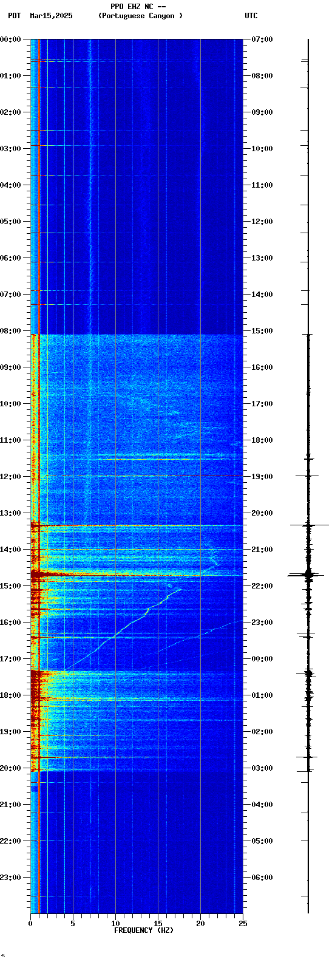The width and height of the screenshot is (335, 962).
Task: Click the '06:00' UTC time label
Action: [x=262, y=878]
